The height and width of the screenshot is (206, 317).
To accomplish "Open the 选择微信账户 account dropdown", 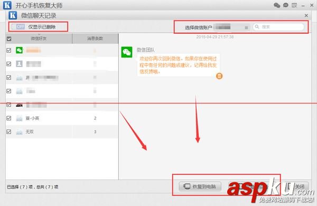I will pyautogui.click(x=231, y=27).
